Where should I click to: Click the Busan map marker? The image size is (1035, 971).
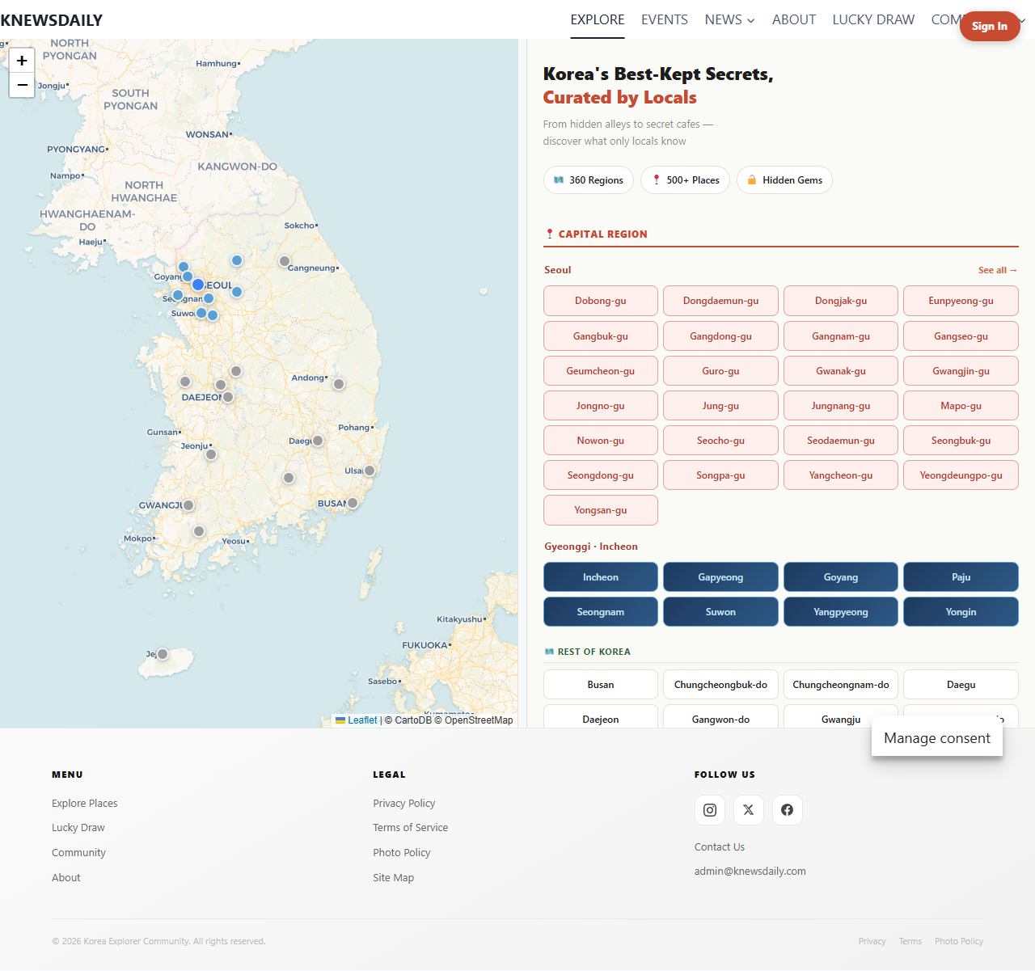pyautogui.click(x=353, y=503)
